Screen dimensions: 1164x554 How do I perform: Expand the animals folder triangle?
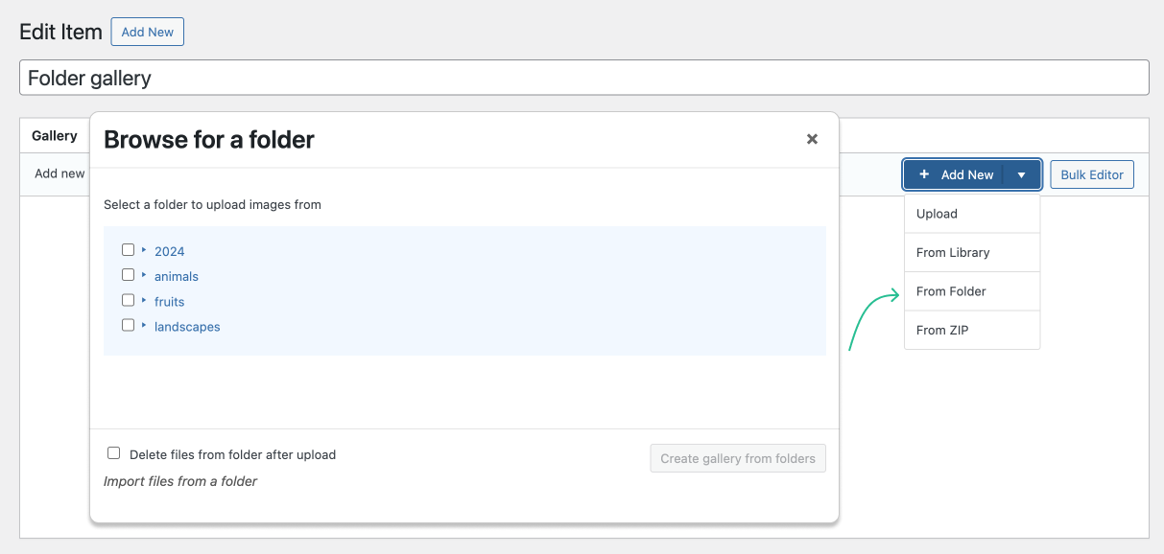[x=144, y=275]
